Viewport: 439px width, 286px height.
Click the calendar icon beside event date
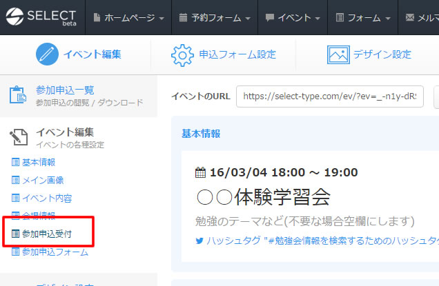point(201,172)
